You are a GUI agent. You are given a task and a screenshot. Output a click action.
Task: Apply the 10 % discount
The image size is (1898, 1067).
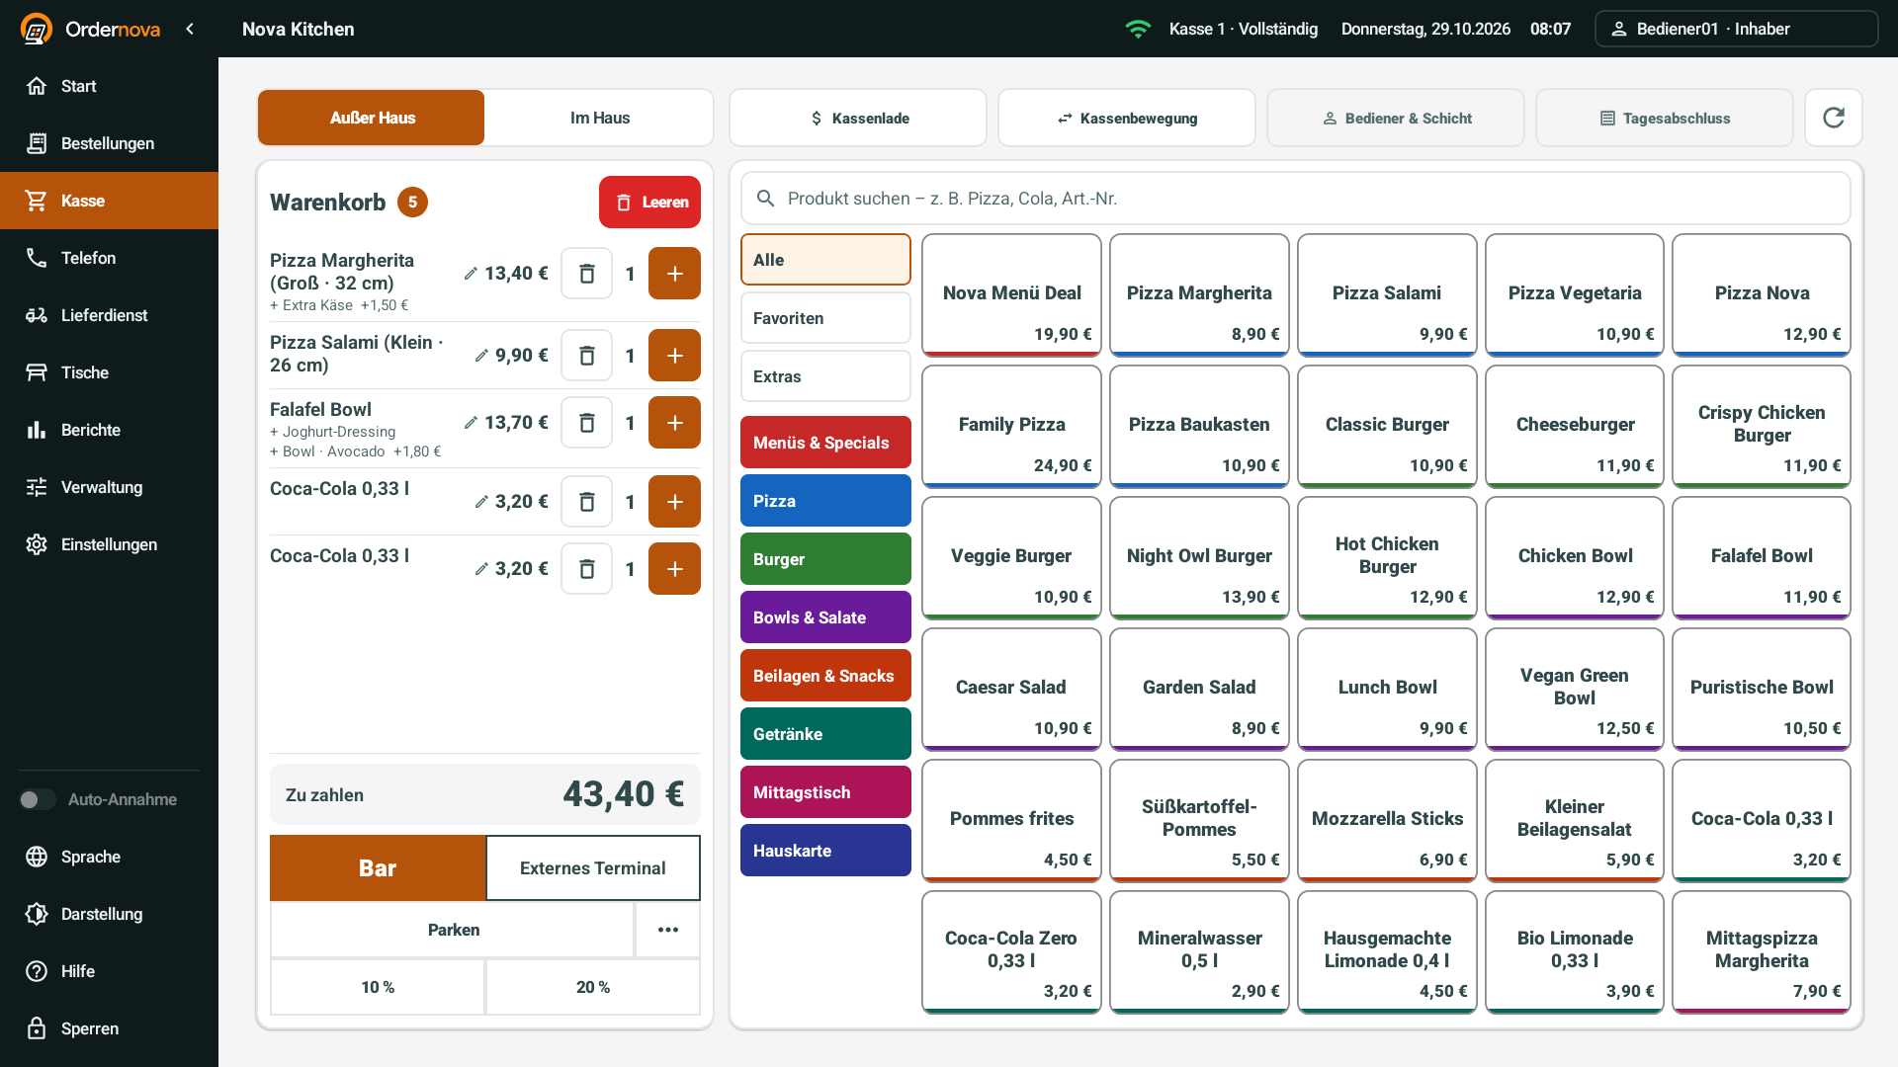tap(378, 987)
